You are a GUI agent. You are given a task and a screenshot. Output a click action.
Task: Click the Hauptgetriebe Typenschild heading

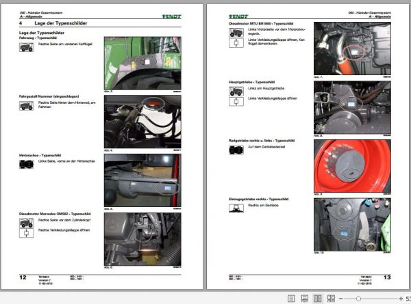(x=251, y=82)
